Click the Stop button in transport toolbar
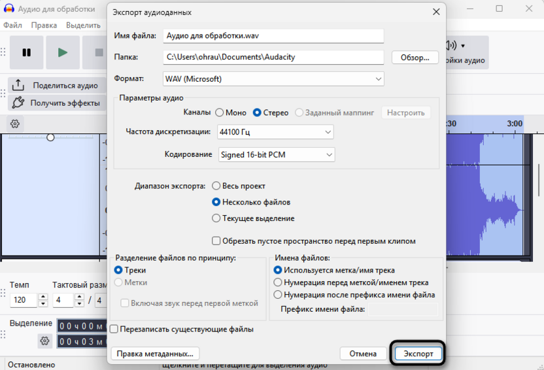Viewport: 544px width, 370px height. [99, 52]
